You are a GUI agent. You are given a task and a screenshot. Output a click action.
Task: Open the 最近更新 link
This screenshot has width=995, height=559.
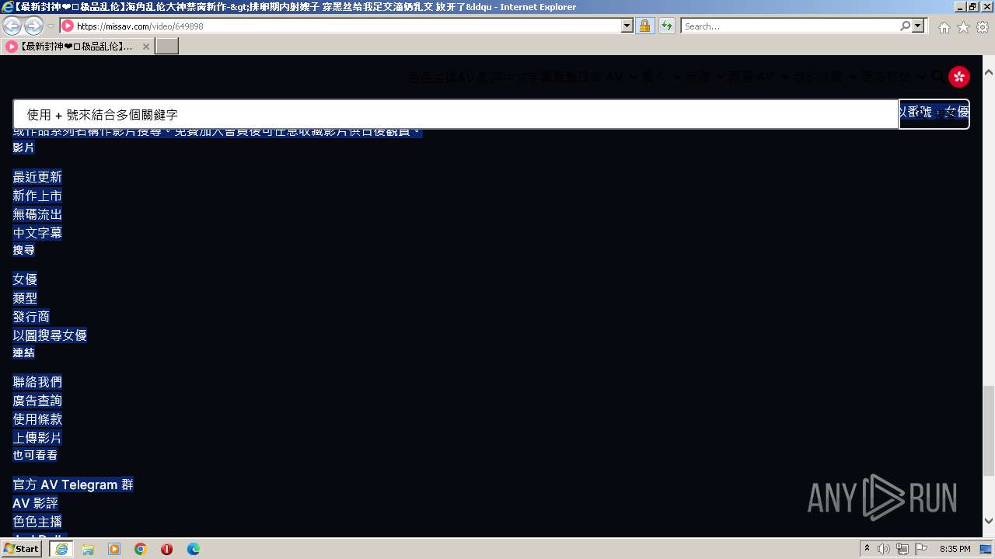(37, 177)
